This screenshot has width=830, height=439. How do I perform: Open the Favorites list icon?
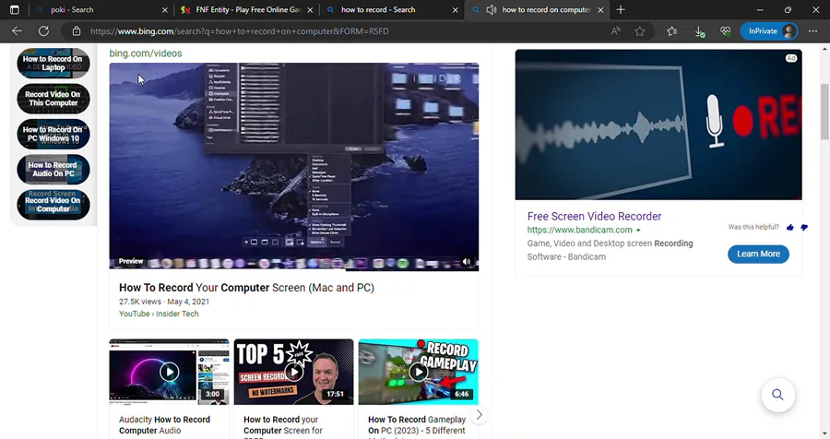671,31
